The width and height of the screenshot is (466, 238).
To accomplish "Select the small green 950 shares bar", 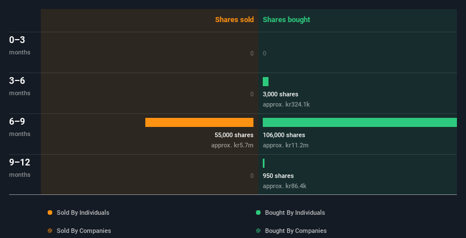I will coord(263,163).
